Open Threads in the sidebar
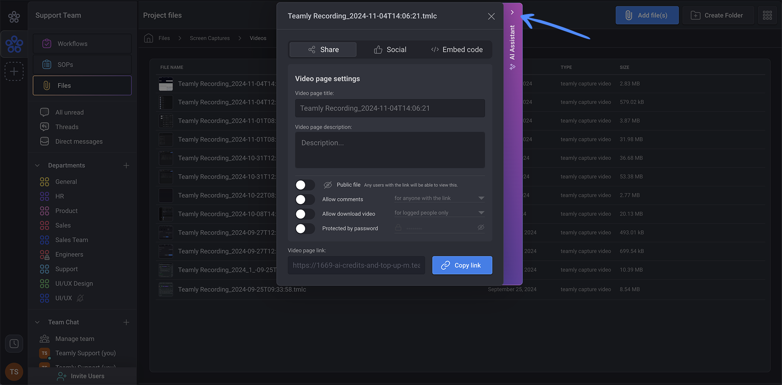The height and width of the screenshot is (385, 782). pos(67,127)
